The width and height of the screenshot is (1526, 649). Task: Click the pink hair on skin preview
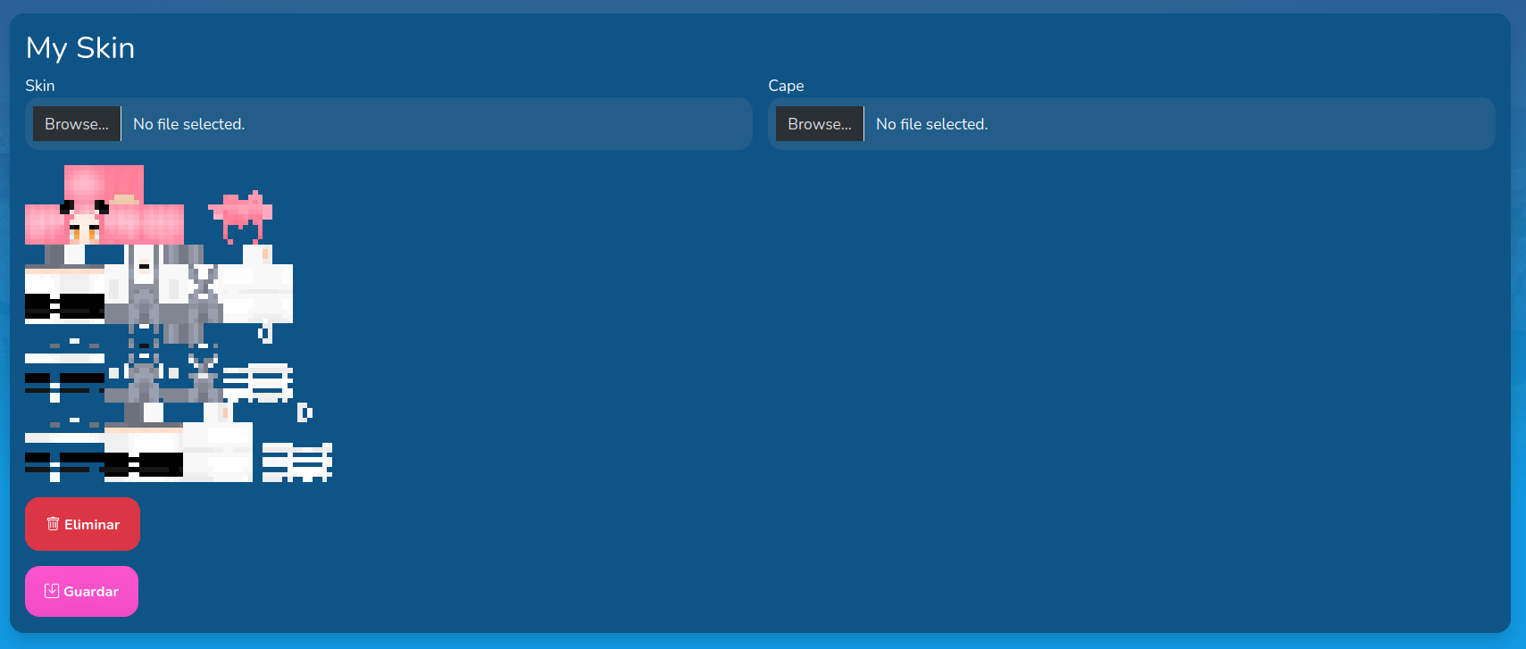tap(103, 184)
